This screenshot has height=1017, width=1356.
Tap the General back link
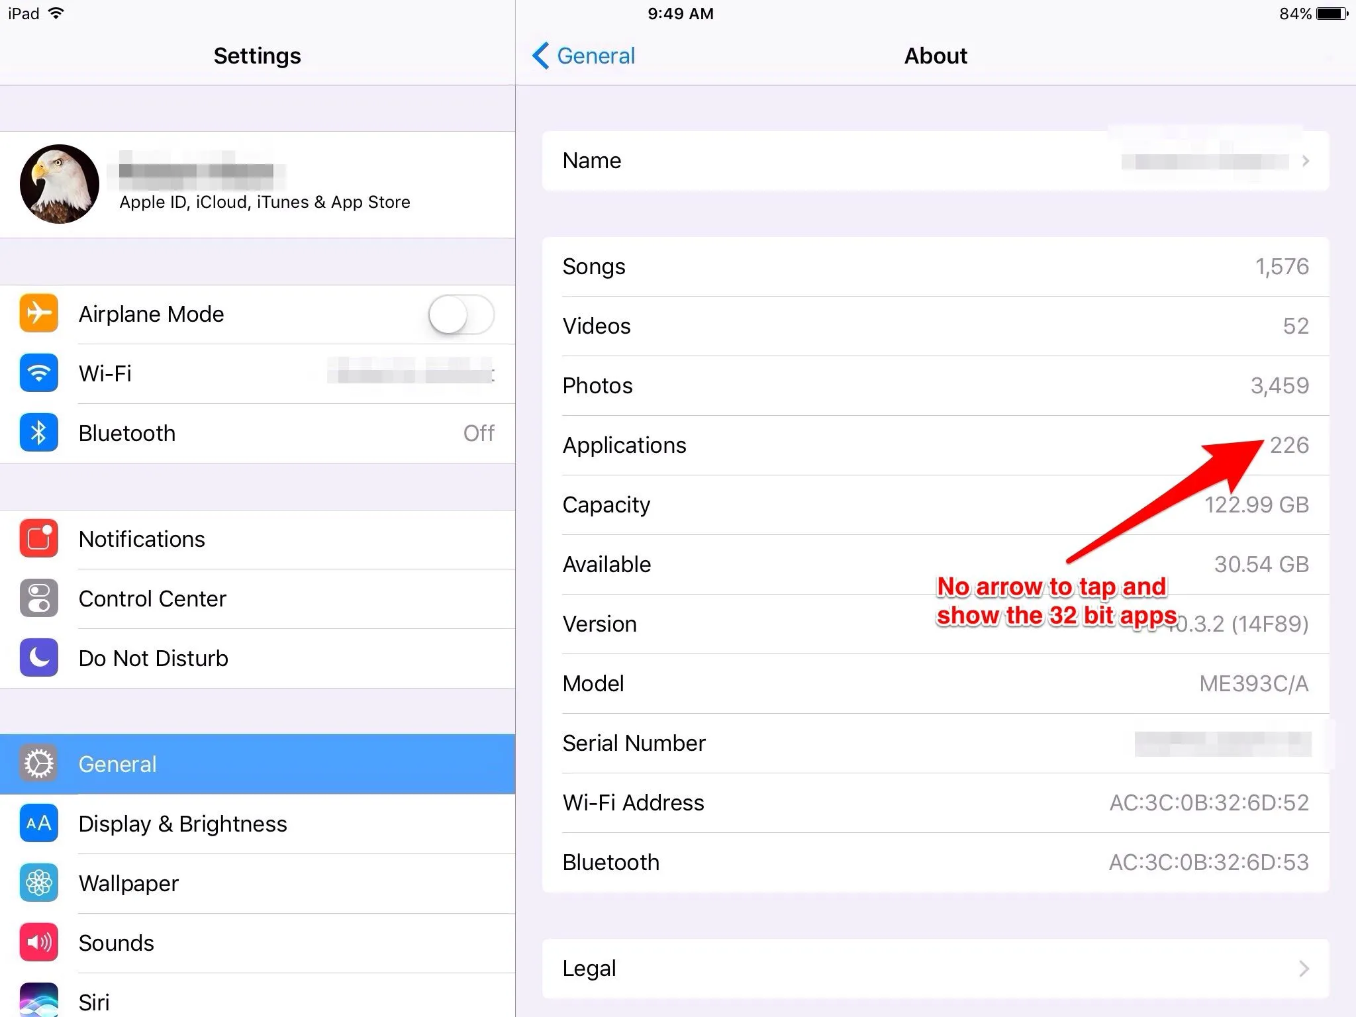(595, 56)
